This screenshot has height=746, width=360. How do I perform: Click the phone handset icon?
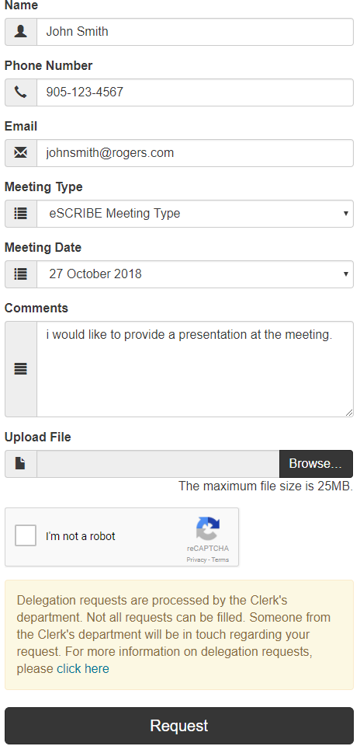click(20, 92)
